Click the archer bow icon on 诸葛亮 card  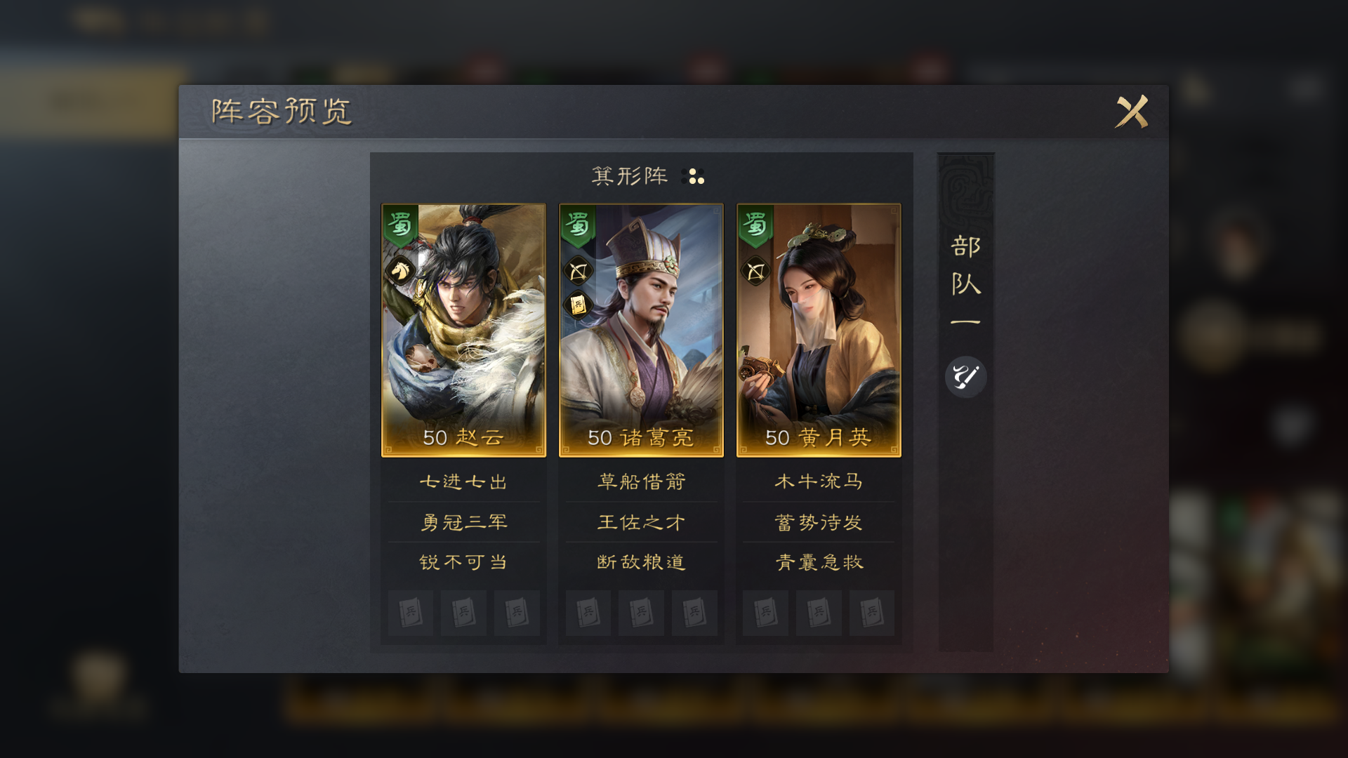(x=578, y=271)
